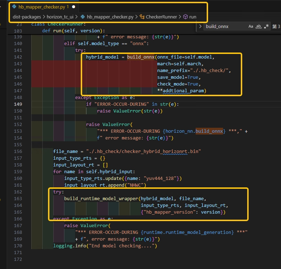Click the build_runtime_model_wrapper function call

(101, 199)
